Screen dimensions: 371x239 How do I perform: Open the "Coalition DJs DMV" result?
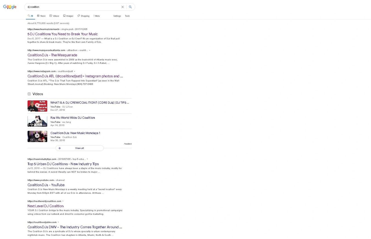pos(75,227)
